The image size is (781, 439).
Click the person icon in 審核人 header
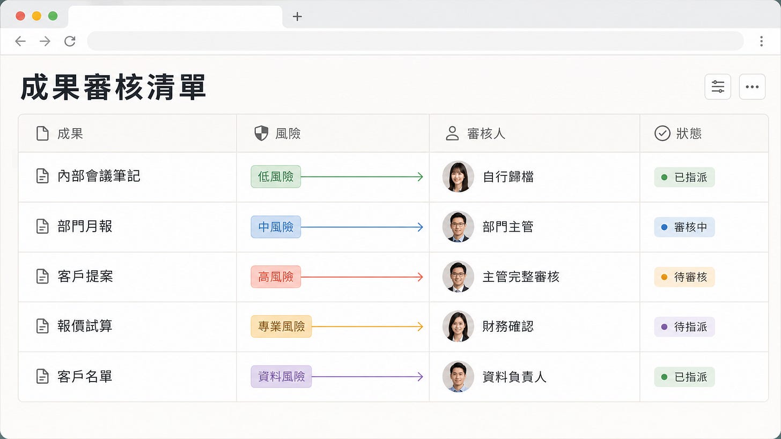coord(453,133)
